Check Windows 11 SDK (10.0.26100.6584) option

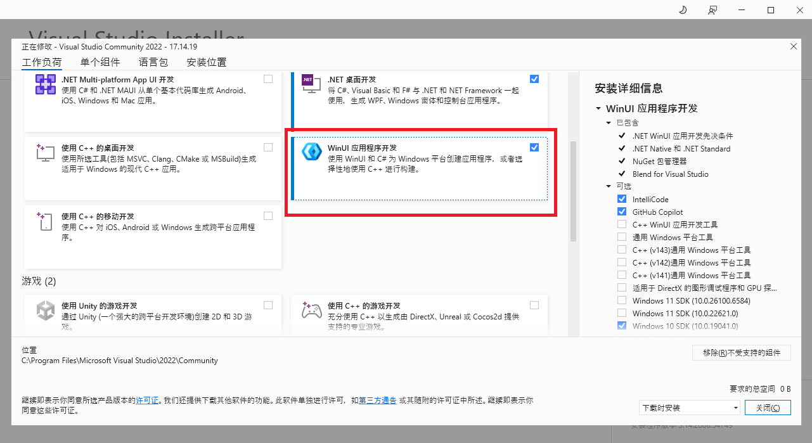(622, 300)
